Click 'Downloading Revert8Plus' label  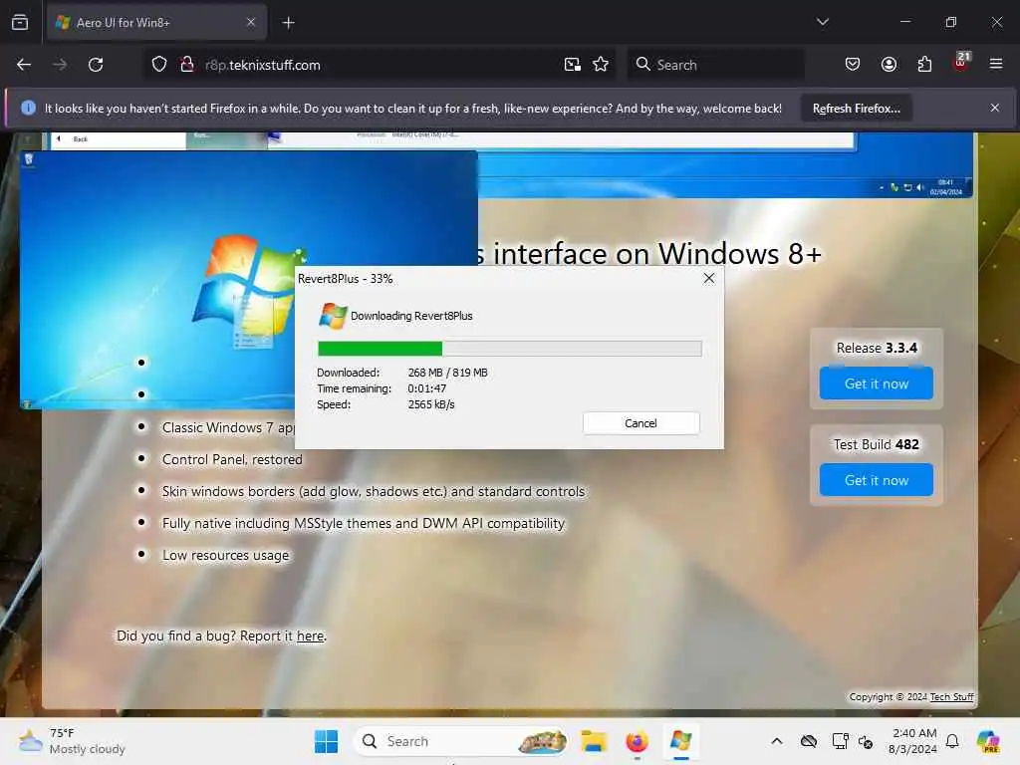click(411, 316)
